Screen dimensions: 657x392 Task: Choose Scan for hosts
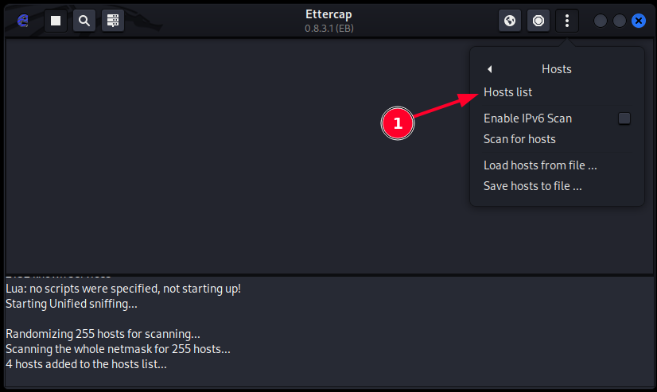pos(519,139)
